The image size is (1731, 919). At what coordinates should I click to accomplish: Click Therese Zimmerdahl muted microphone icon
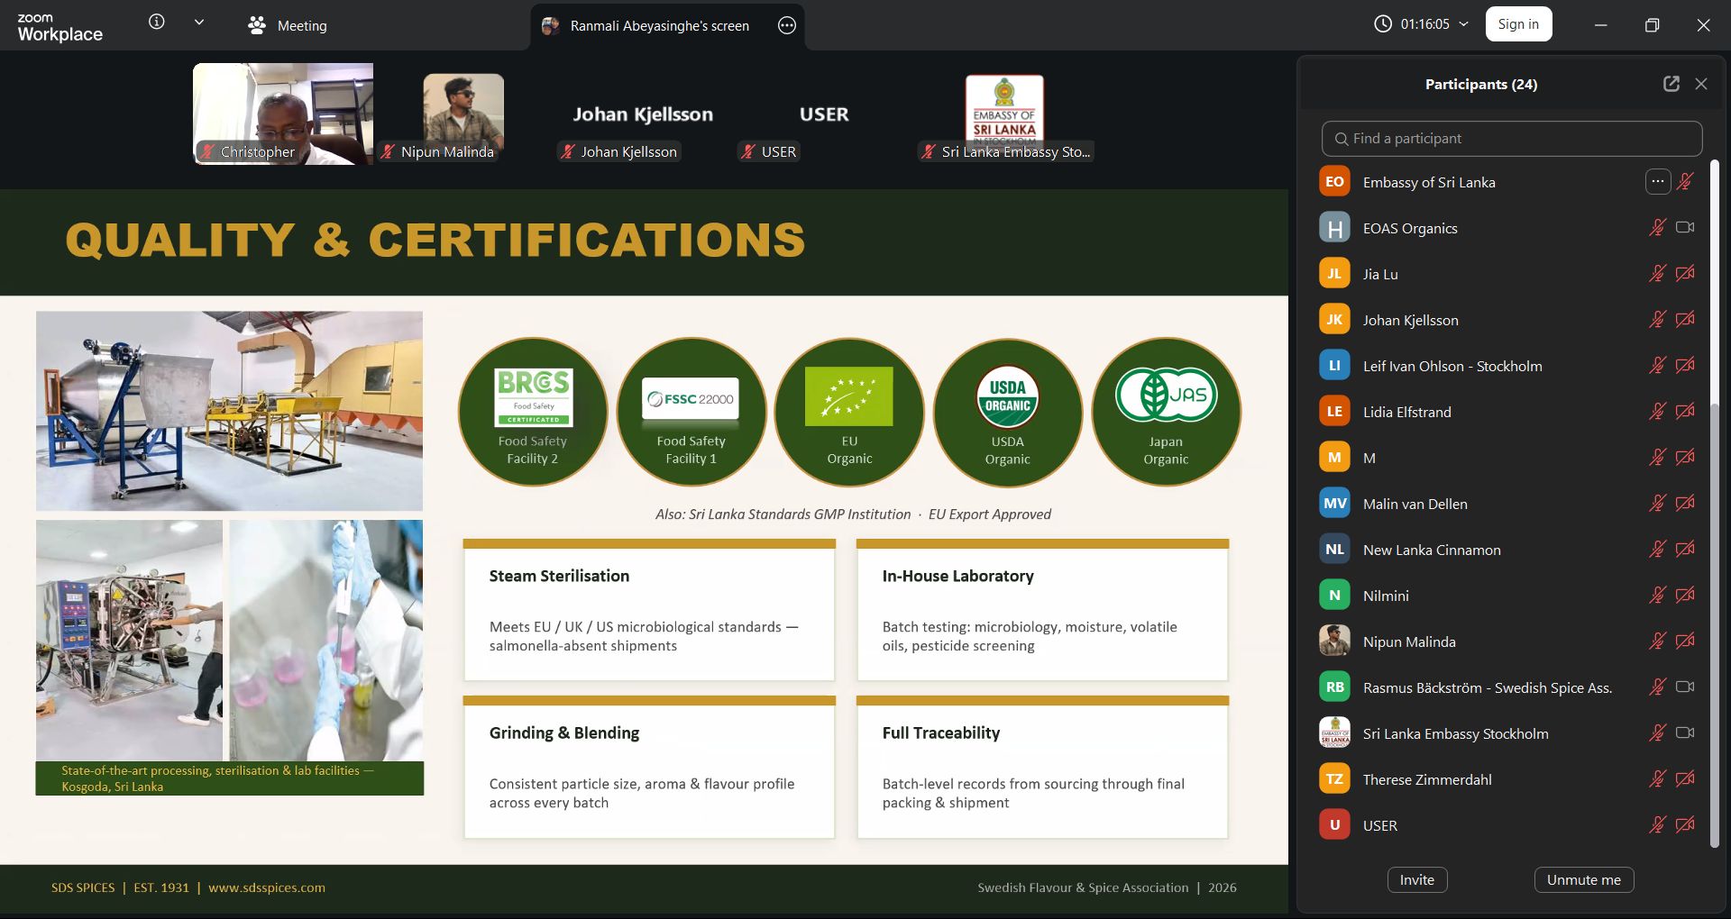click(1657, 779)
